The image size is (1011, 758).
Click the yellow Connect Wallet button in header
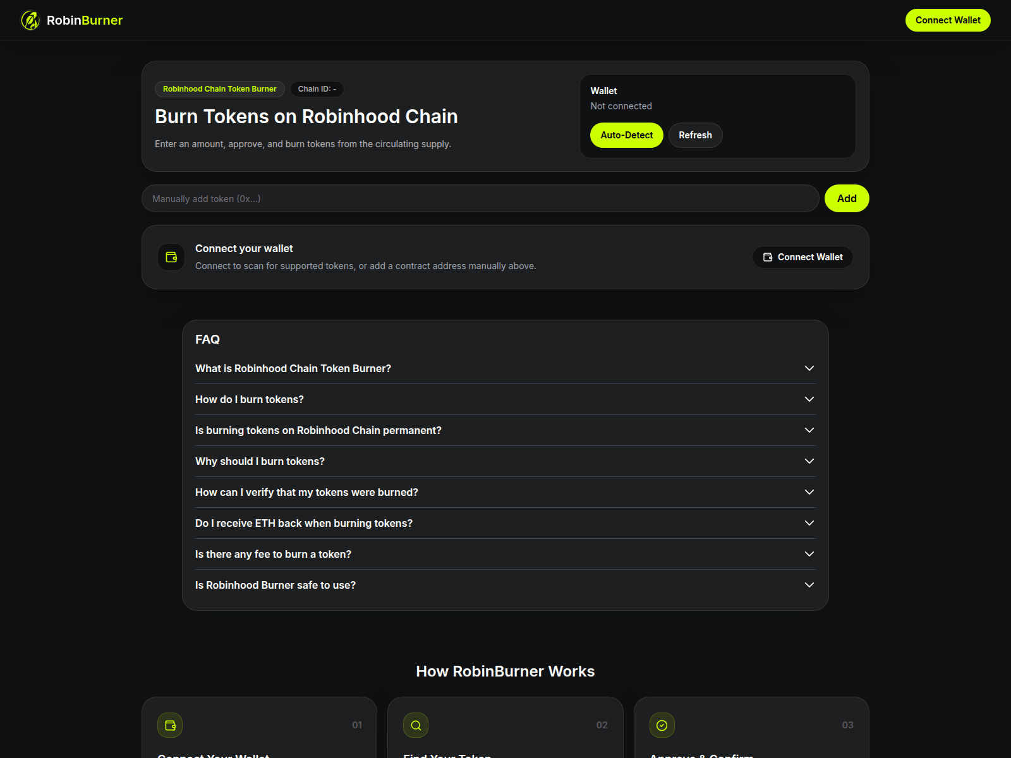(x=948, y=20)
